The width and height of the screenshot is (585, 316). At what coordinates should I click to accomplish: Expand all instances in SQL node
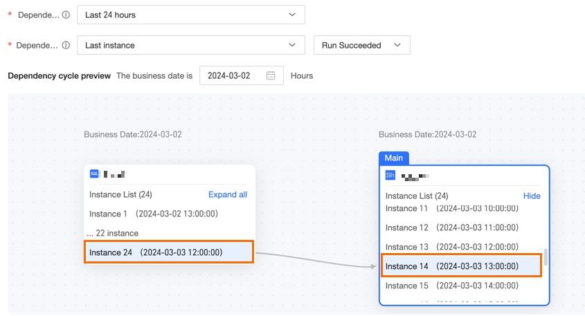[x=228, y=194]
